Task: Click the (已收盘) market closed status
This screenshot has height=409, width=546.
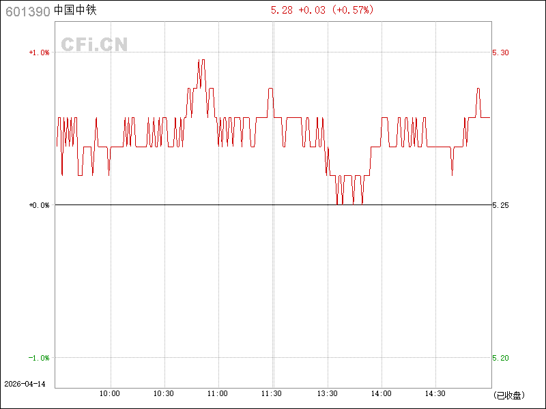Action: pyautogui.click(x=508, y=395)
